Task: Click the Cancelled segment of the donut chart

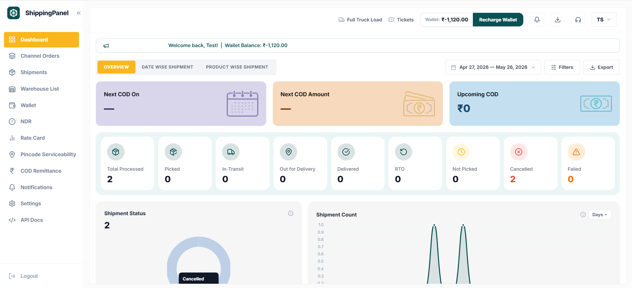Action: click(199, 242)
